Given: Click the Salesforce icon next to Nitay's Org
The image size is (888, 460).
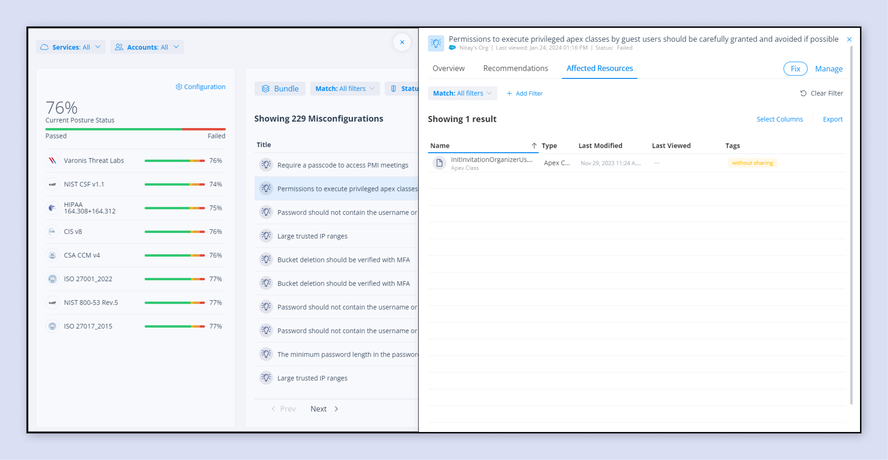Looking at the screenshot, I should [452, 48].
